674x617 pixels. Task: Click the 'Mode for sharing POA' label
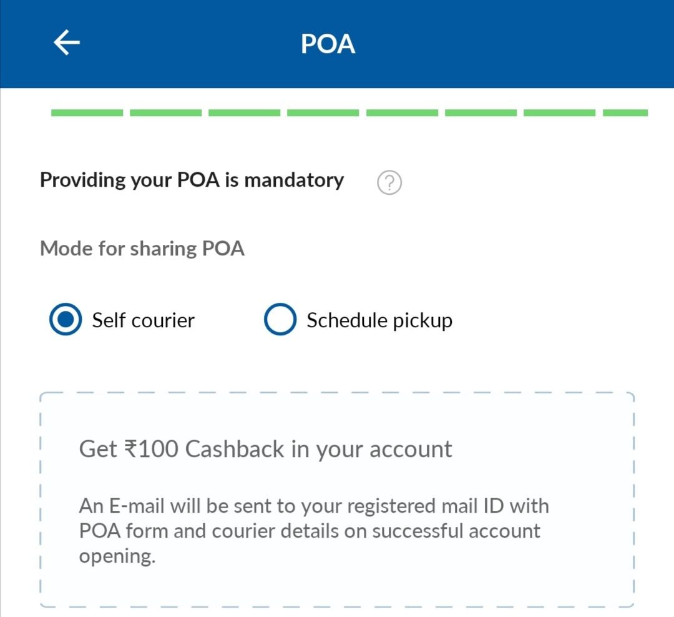[x=142, y=249]
